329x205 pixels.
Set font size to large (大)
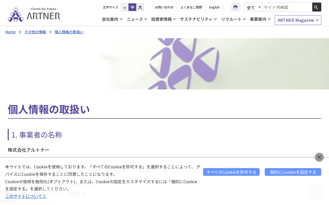click(x=140, y=7)
